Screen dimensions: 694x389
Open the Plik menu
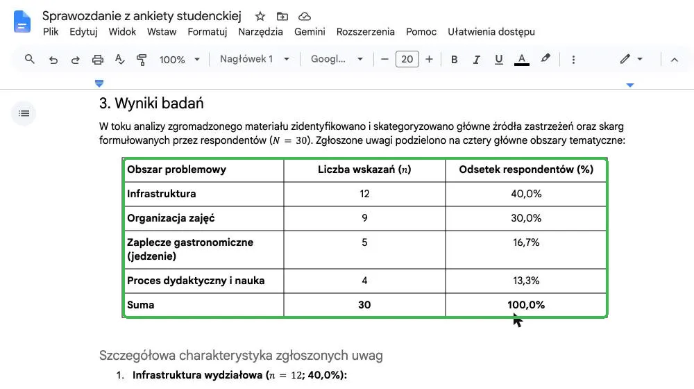coord(51,32)
